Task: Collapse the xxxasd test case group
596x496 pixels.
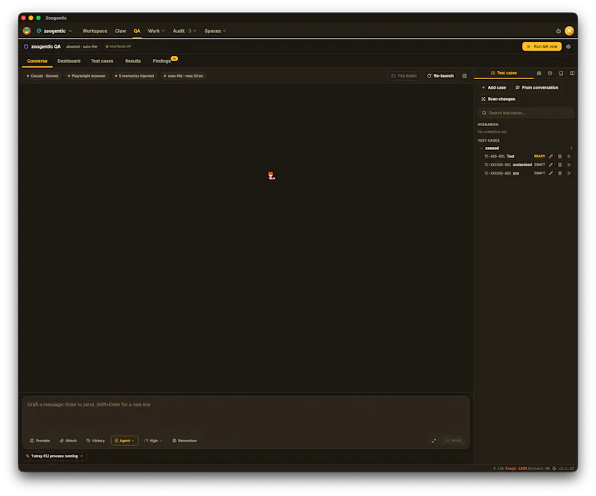Action: coord(481,148)
